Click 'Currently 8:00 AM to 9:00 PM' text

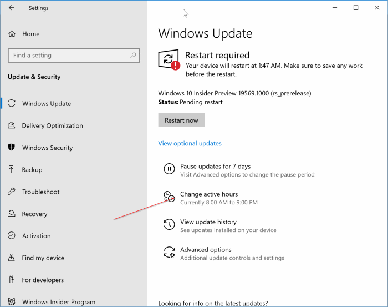coord(219,203)
